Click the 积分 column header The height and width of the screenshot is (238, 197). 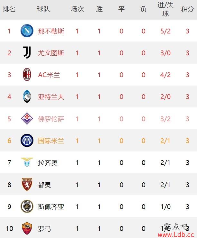(187, 9)
